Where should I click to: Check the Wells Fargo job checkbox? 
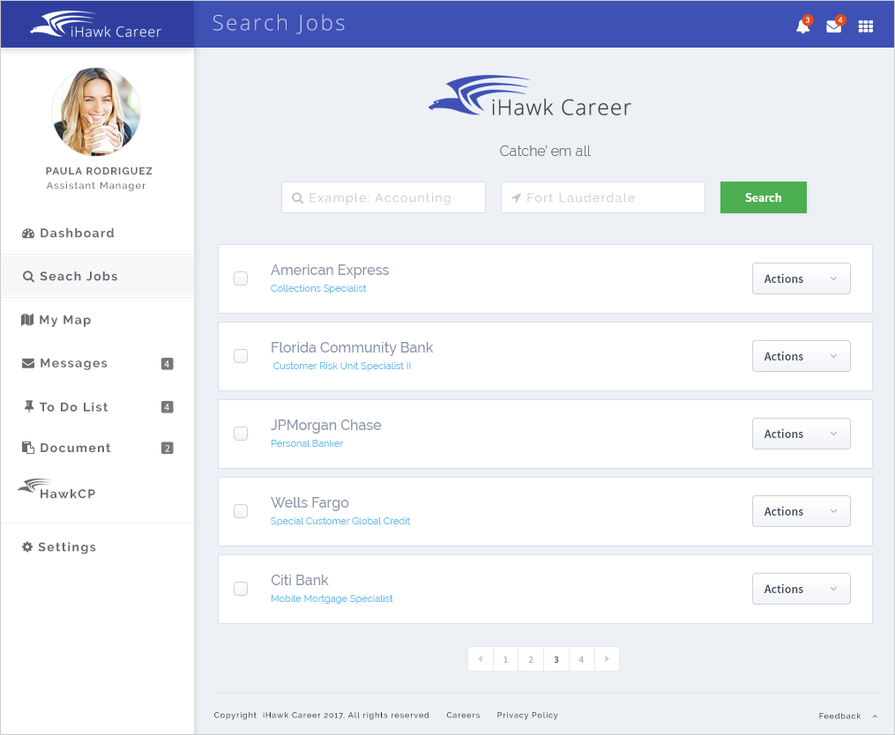coord(241,511)
